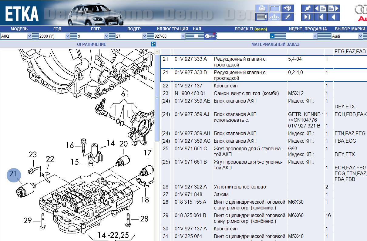The width and height of the screenshot is (367, 241).
Task: Click the key icon in filter bar
Action: (x=210, y=36)
